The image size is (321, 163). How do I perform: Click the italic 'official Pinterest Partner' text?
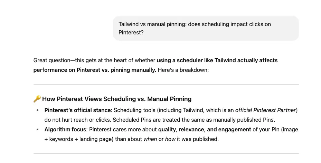(265, 110)
